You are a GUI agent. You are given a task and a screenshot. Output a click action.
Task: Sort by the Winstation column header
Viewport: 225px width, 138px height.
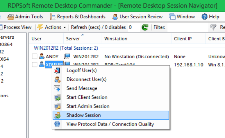click(136, 39)
